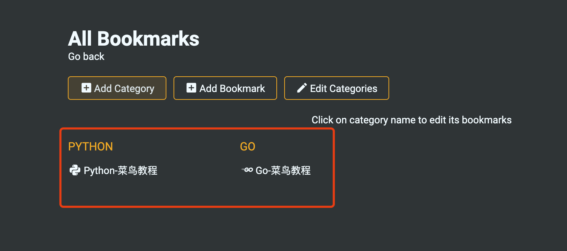Click the Python logo favicon
Image resolution: width=567 pixels, height=251 pixels.
pyautogui.click(x=75, y=170)
